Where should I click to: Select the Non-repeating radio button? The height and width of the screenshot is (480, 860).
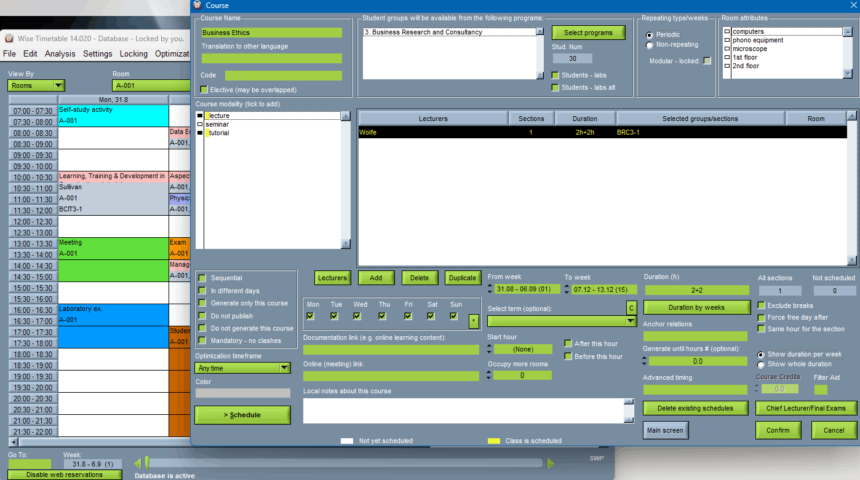coord(649,45)
